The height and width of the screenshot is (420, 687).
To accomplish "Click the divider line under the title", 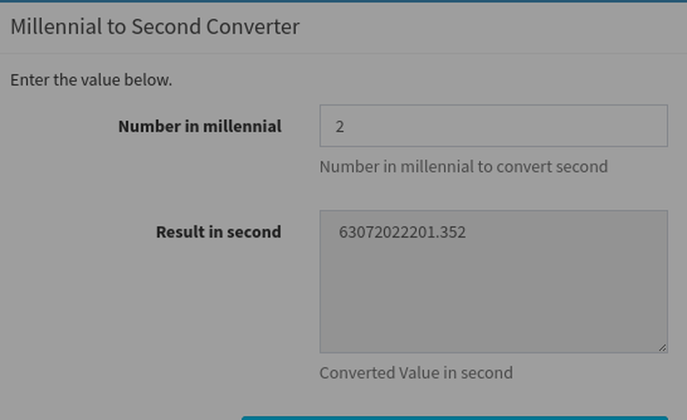I will click(x=343, y=53).
